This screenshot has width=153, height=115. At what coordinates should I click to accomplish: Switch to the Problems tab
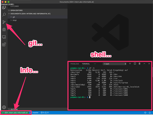pos(75,64)
